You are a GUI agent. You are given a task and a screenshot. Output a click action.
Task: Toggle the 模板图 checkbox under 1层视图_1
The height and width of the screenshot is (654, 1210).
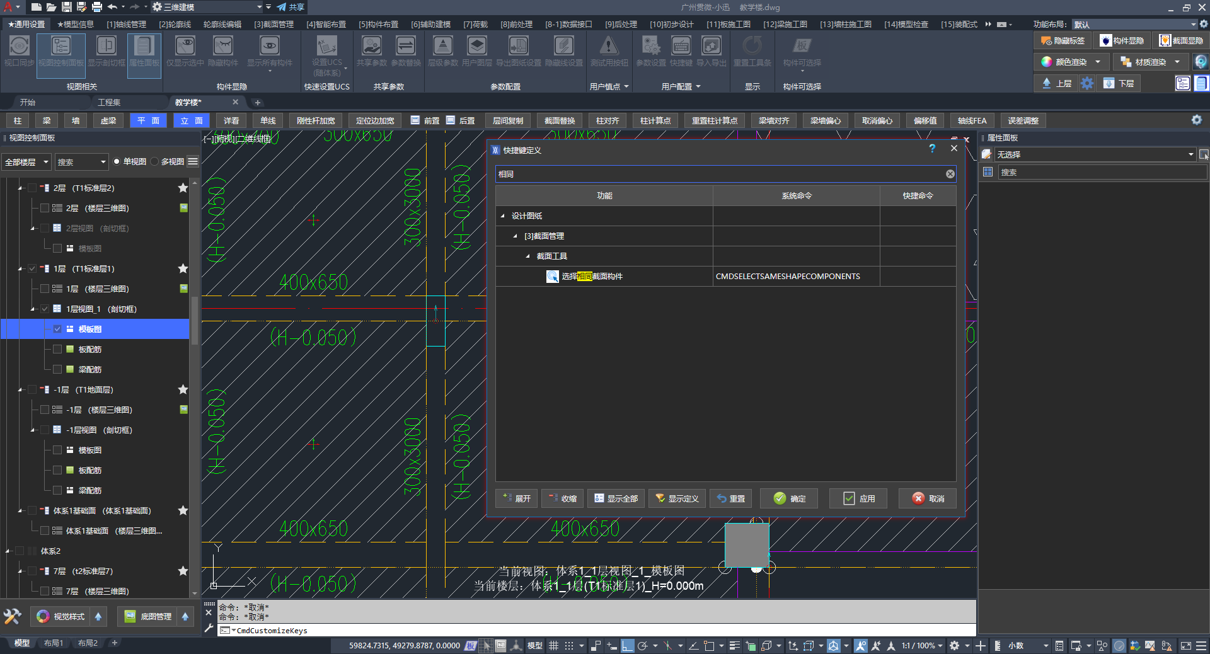point(57,329)
